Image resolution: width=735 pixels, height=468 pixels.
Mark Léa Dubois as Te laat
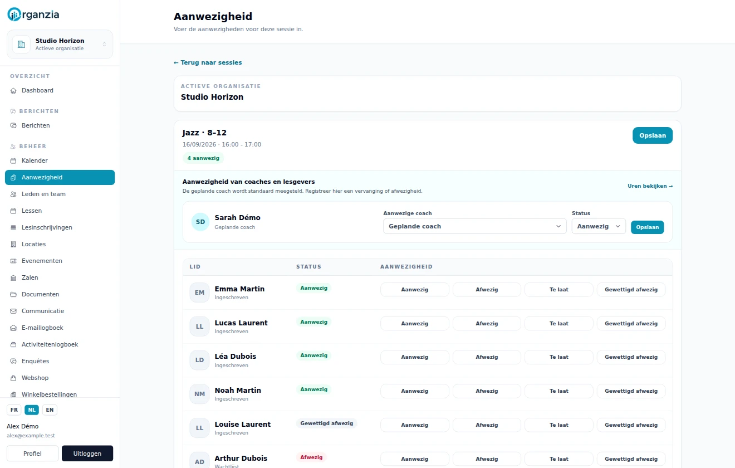(x=559, y=357)
